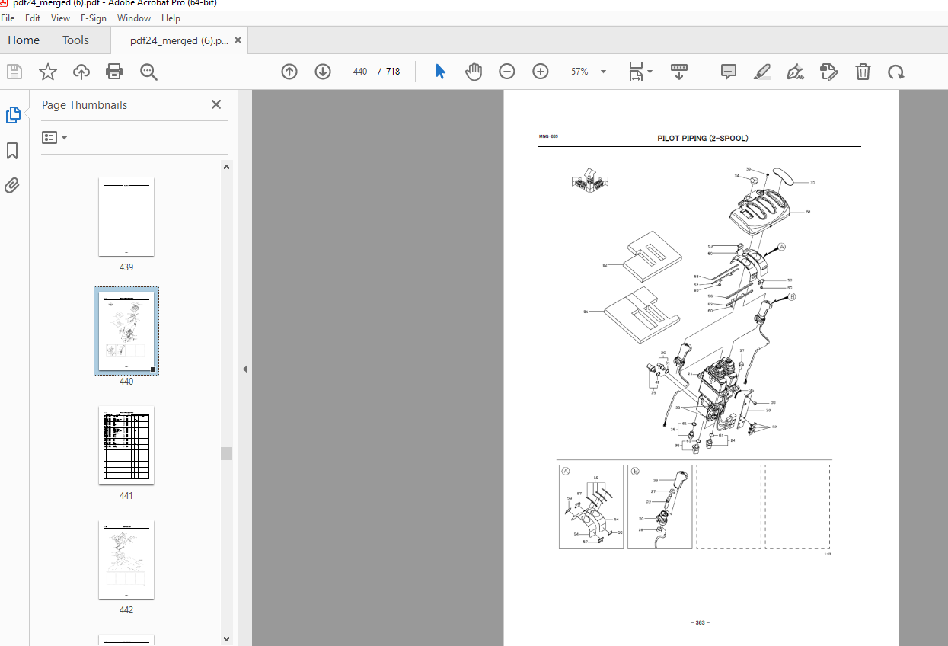Open the Attachments paperclip panel

(x=12, y=185)
